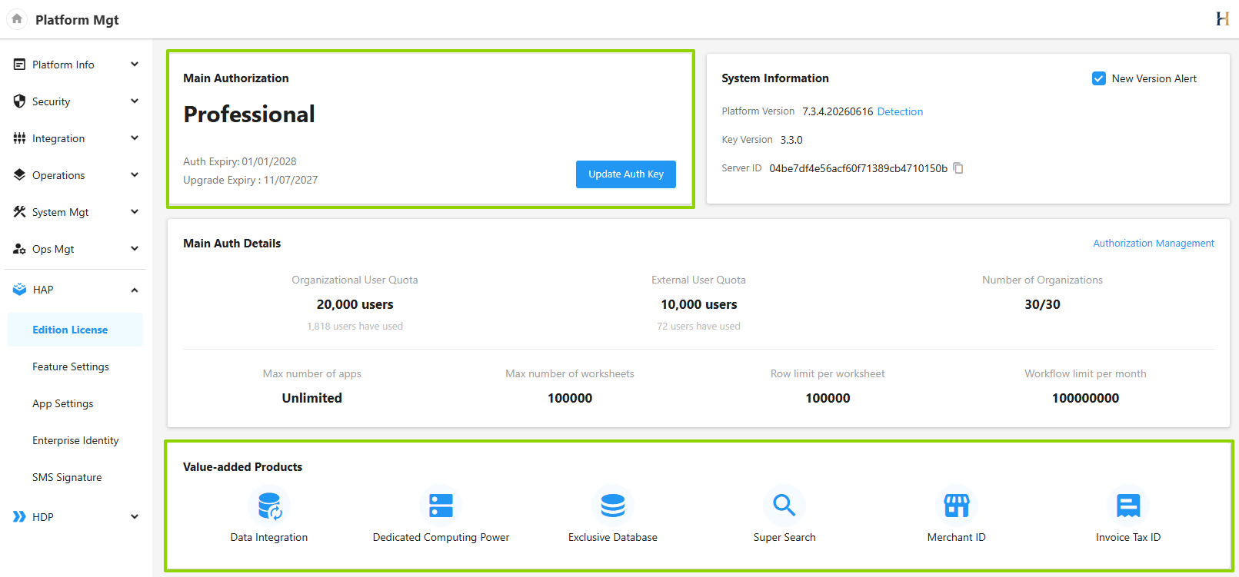Expand the Operations menu chevron
The height and width of the screenshot is (577, 1239).
135,175
